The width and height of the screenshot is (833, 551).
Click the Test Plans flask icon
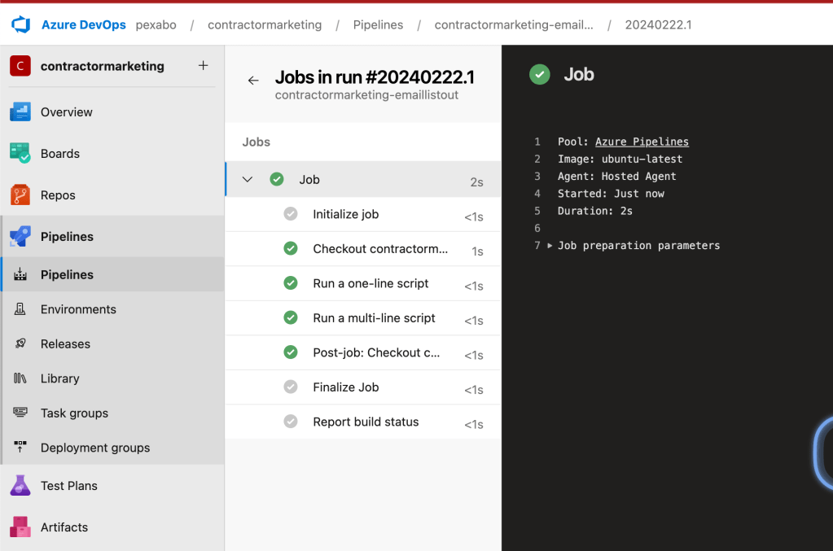tap(20, 485)
